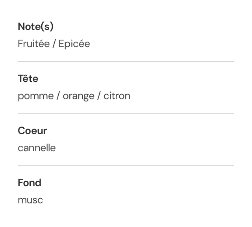This screenshot has width=252, height=227.
Task: Click the "(s)" suffix in Note(s)
Action: click(47, 27)
